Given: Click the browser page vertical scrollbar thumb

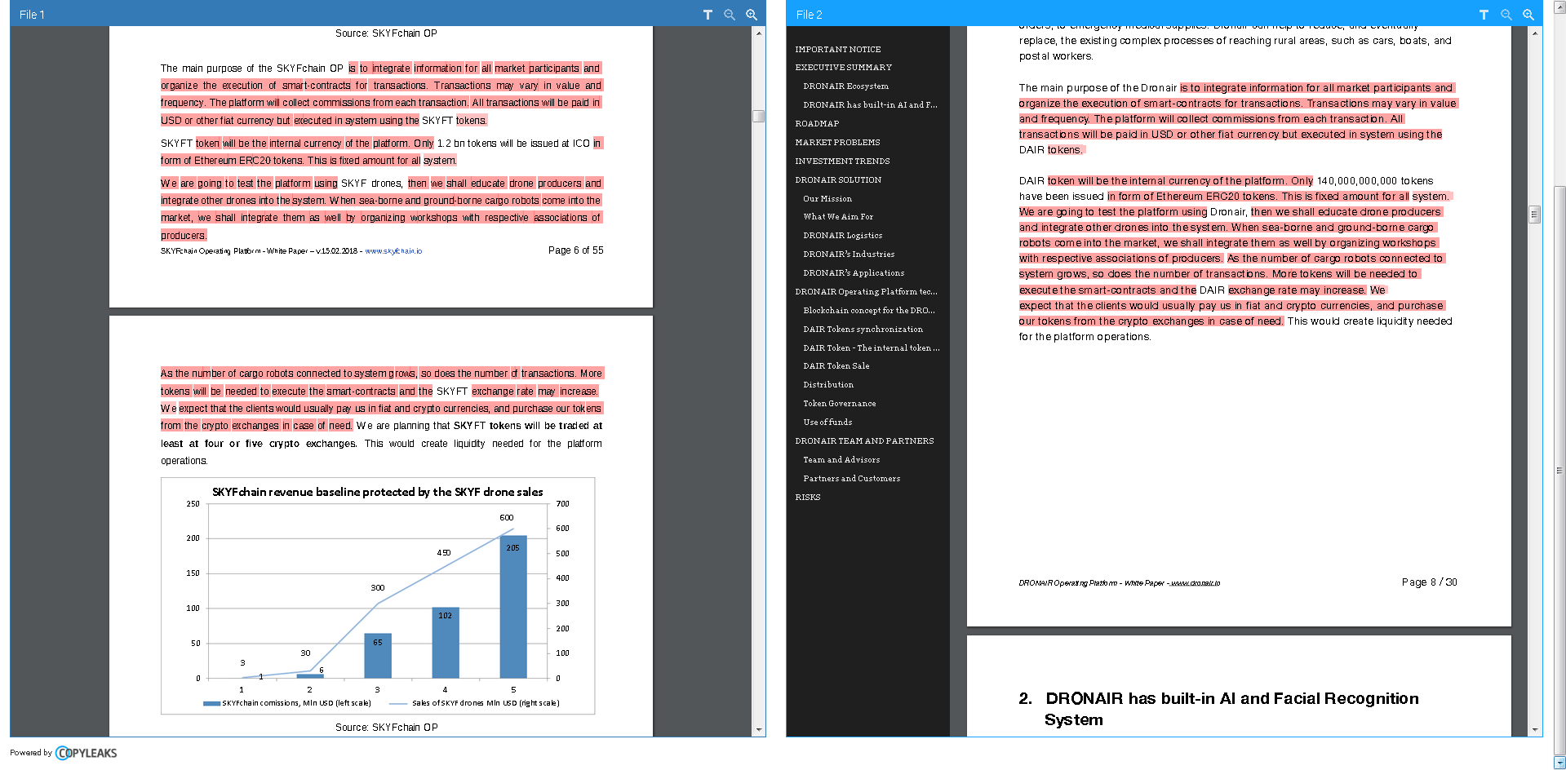Looking at the screenshot, I should click(x=1559, y=471).
